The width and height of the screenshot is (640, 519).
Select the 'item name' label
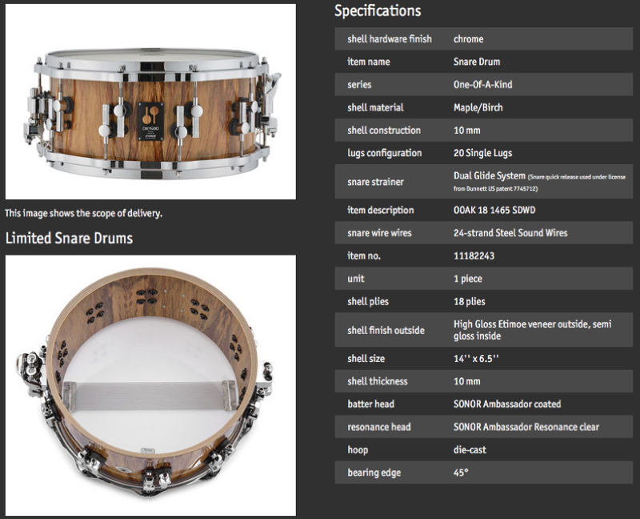coord(369,62)
